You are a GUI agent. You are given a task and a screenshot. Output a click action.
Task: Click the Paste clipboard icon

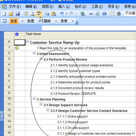[54, 14]
